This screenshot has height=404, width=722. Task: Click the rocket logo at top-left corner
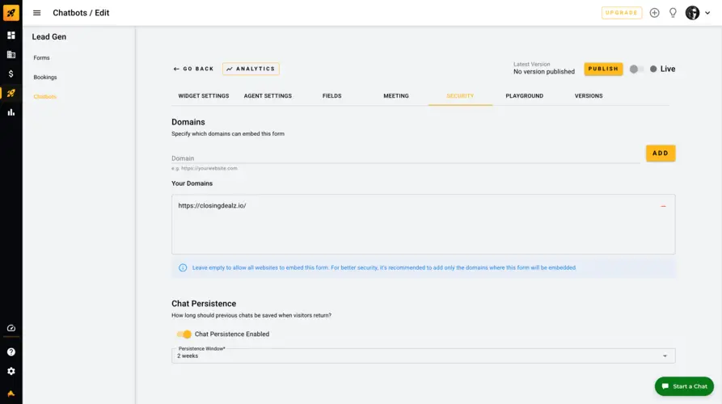[x=11, y=12]
